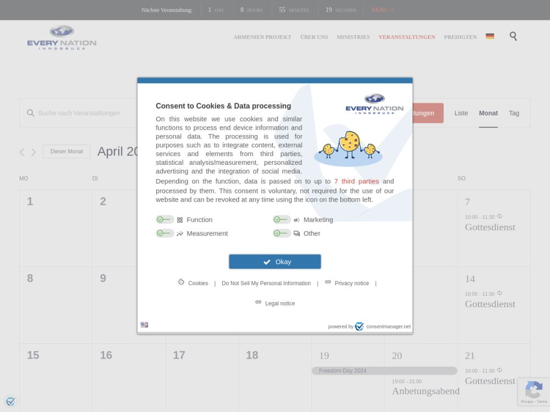This screenshot has width=550, height=412.
Task: Click the Every Nation Innsbruck header logo
Action: point(62,38)
